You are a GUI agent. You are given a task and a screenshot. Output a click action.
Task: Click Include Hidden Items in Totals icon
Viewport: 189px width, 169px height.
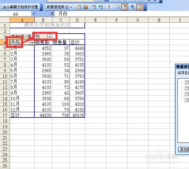[x=117, y=7]
